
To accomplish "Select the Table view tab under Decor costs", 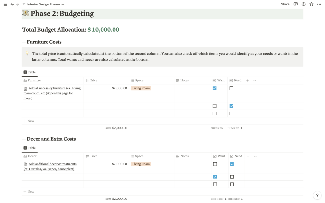I will pyautogui.click(x=29, y=148).
